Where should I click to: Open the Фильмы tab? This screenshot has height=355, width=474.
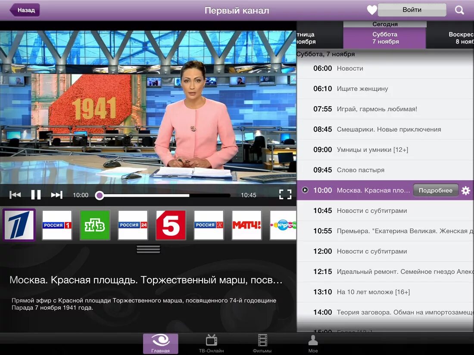[x=262, y=343]
